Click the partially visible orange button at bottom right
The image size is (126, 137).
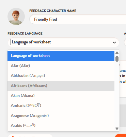121,136
